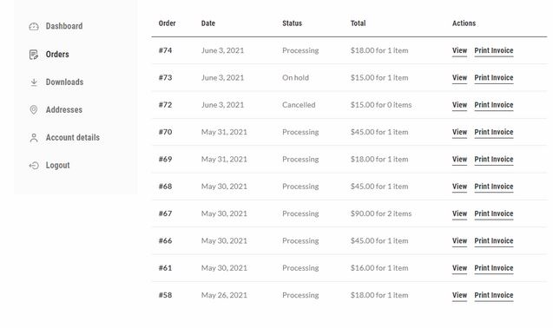This screenshot has width=553, height=328.
Task: Print Invoice for order #61
Action: [494, 267]
